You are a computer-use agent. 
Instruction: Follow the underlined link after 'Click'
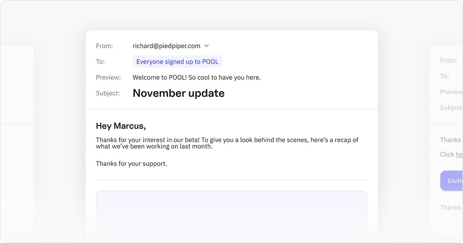459,154
